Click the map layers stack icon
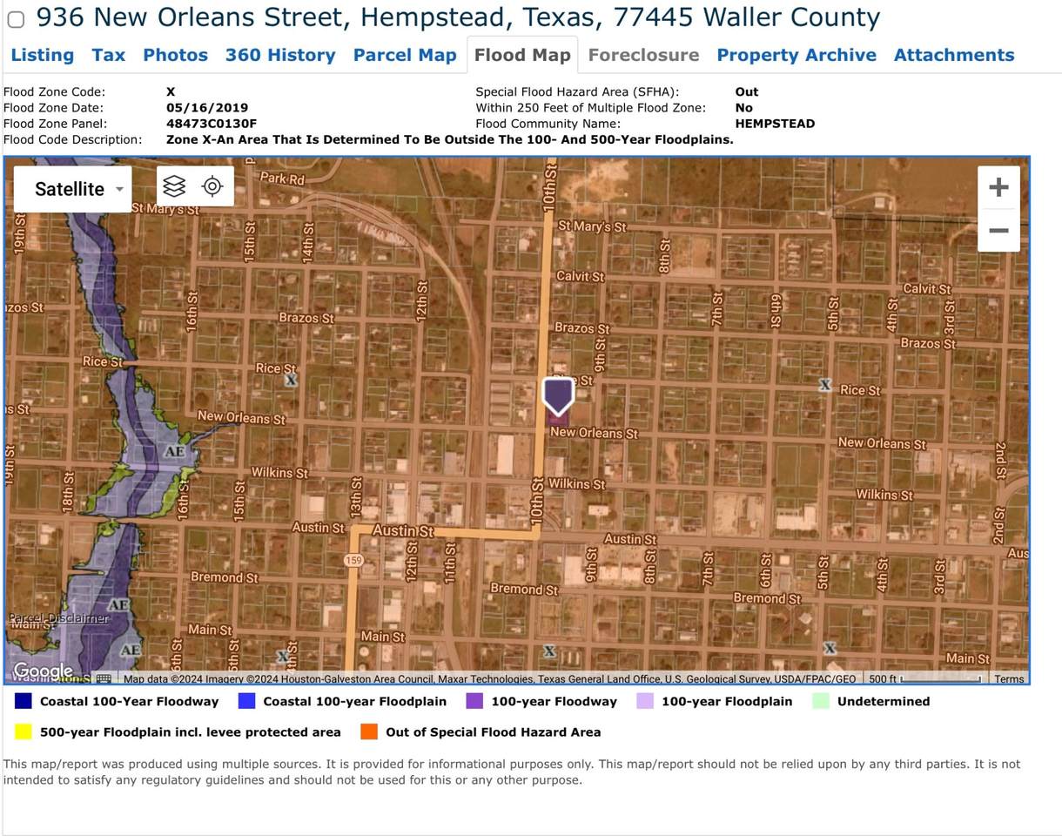1062x836 pixels. 174,186
